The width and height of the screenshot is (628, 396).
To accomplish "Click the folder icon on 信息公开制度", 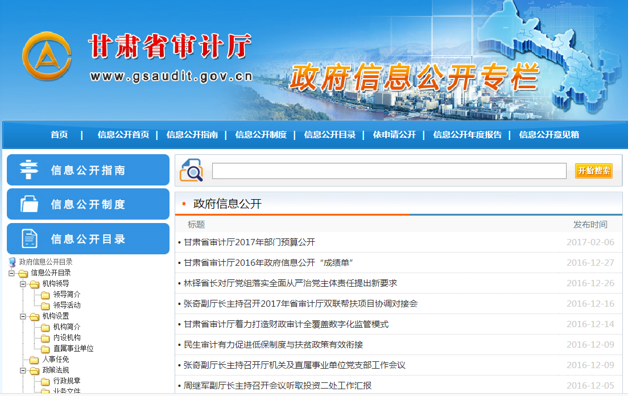I will pyautogui.click(x=28, y=204).
